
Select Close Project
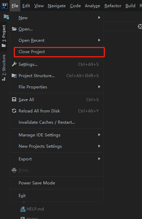(x=59, y=52)
